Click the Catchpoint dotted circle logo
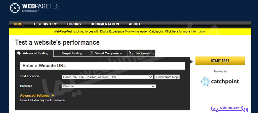This screenshot has width=258, height=113. coord(206,82)
